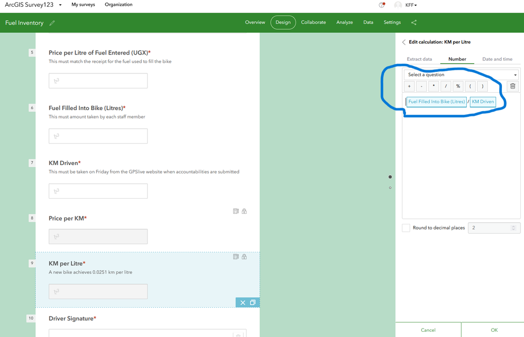Screen dimensions: 524x337
Task: Expand the ArcGIS Survey123 app dropdown
Action: coord(60,5)
